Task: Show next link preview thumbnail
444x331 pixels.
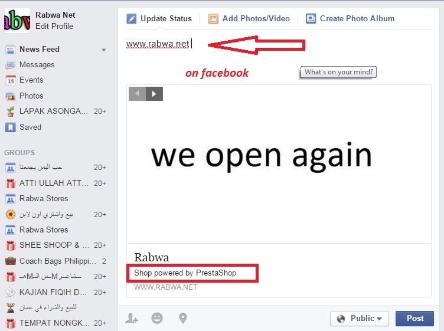Action: click(x=154, y=94)
